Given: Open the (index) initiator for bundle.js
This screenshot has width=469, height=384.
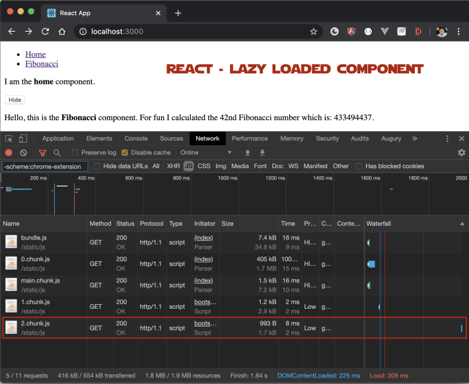Looking at the screenshot, I should click(x=203, y=238).
